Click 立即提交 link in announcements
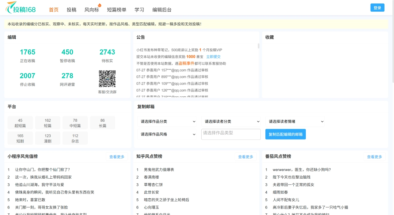This screenshot has width=394, height=215. (x=213, y=57)
